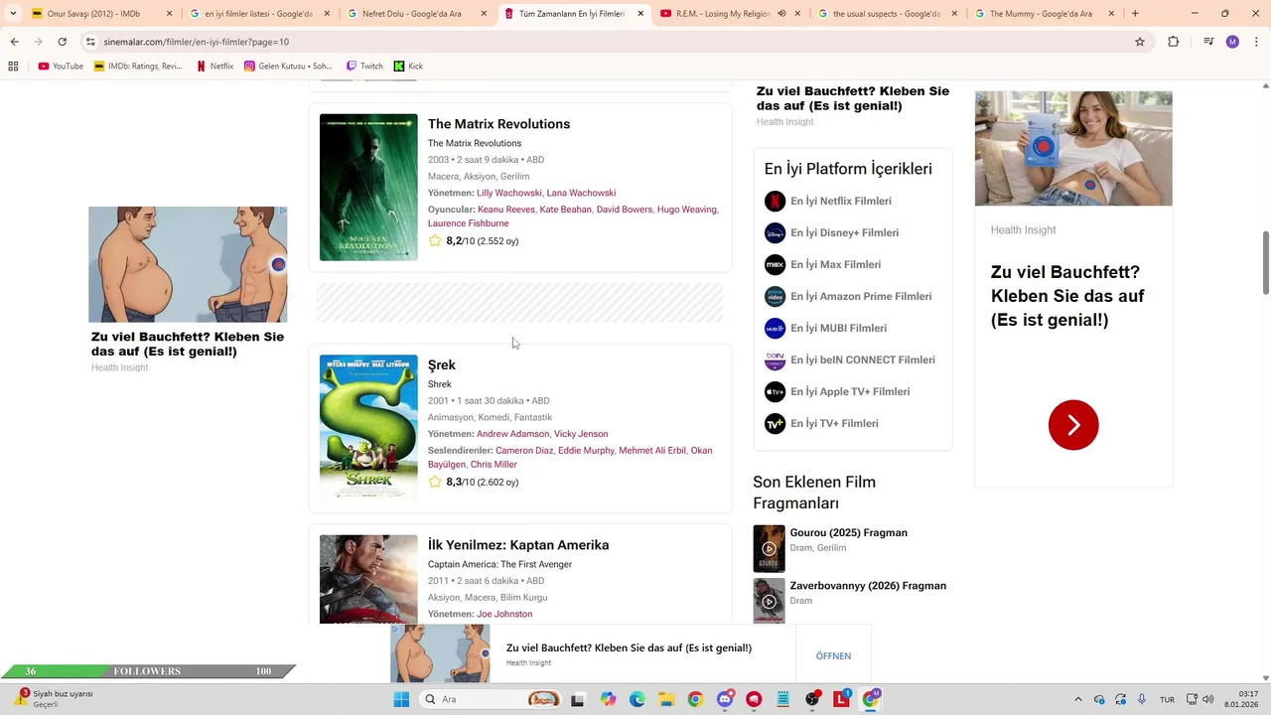
Task: Play the Gourou (2025) trailer thumbnail
Action: pos(769,548)
